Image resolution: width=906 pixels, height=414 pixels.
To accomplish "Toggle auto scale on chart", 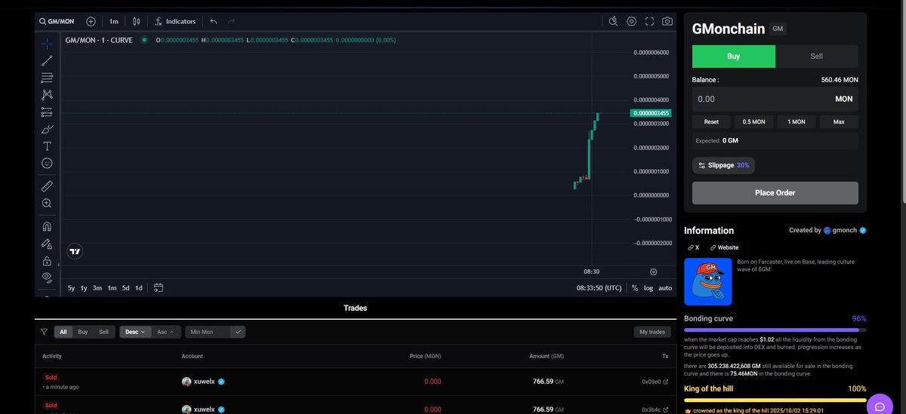I will pos(665,288).
